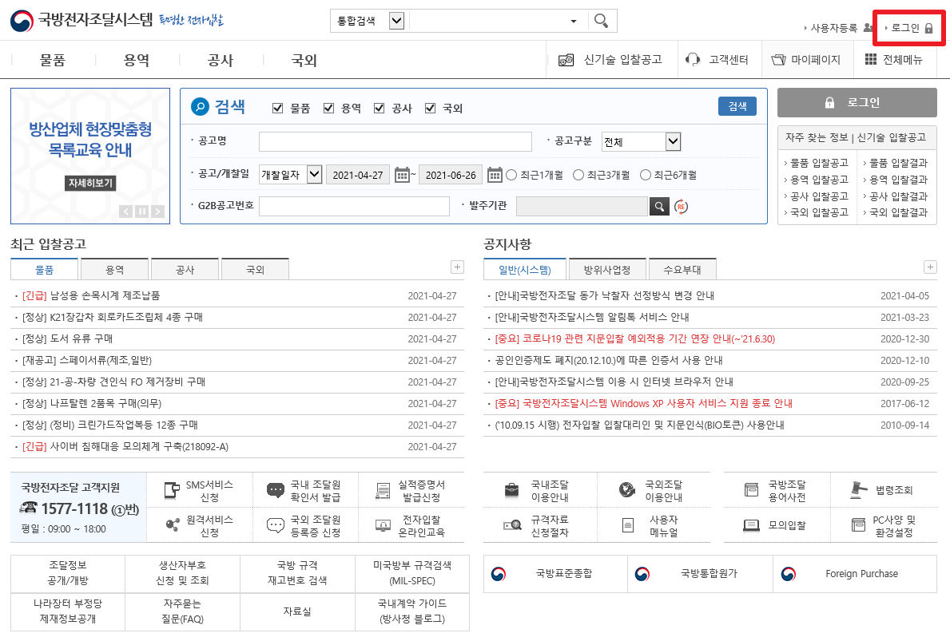Open 국방조달 용어사전 icon
The height and width of the screenshot is (637, 950).
751,490
